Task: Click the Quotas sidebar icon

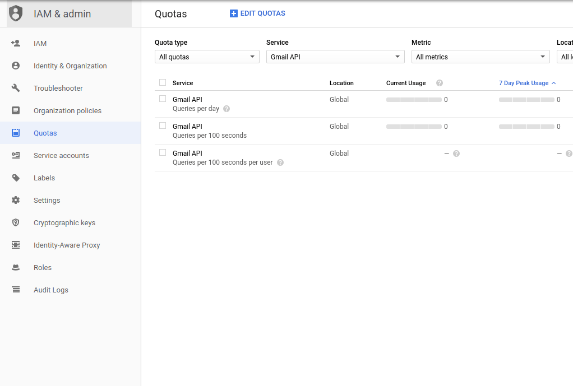Action: tap(16, 133)
